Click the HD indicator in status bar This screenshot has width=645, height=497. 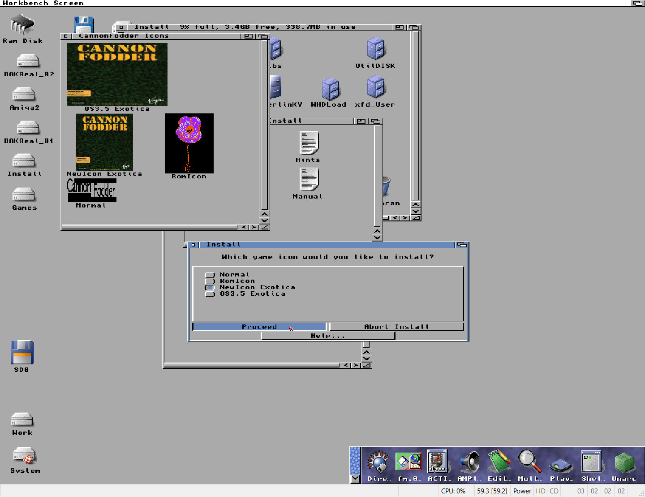click(x=541, y=491)
